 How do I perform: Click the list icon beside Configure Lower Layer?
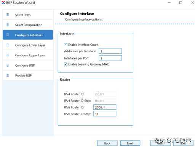[8, 45]
